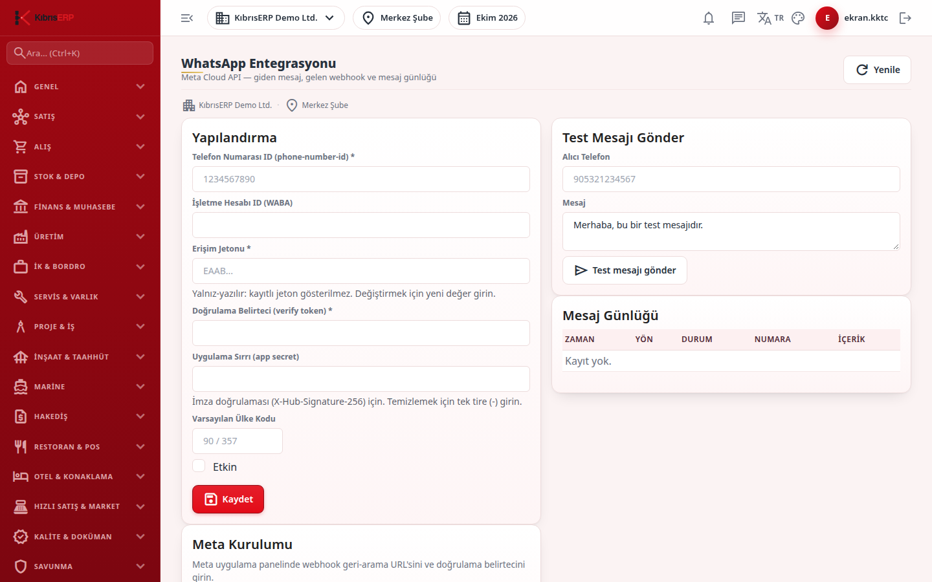Open the messages chat icon
Screen dimensions: 932x582
pyautogui.click(x=738, y=18)
